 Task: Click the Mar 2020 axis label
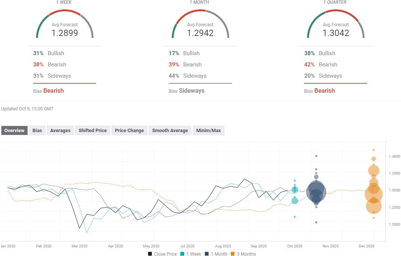(x=80, y=246)
